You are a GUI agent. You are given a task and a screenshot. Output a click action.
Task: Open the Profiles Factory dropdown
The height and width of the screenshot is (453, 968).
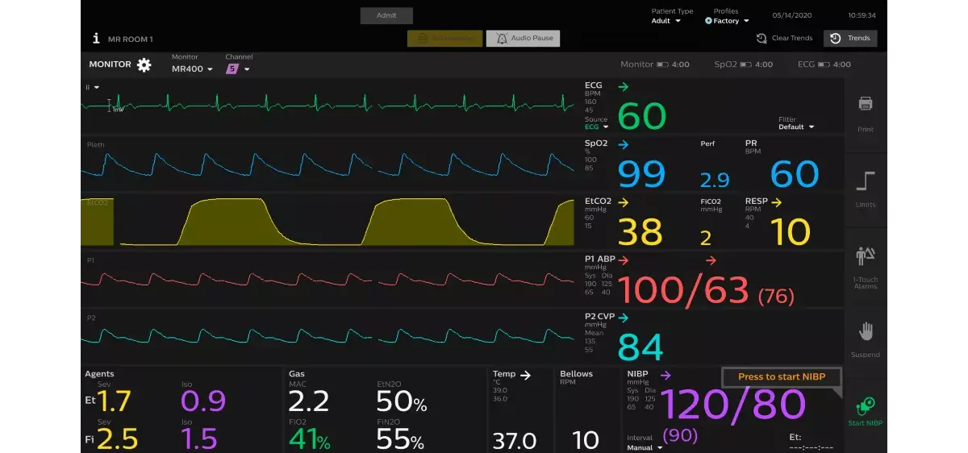tap(727, 21)
